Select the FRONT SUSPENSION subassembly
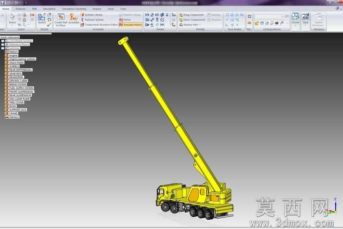343x229 pixels. pyautogui.click(x=21, y=92)
